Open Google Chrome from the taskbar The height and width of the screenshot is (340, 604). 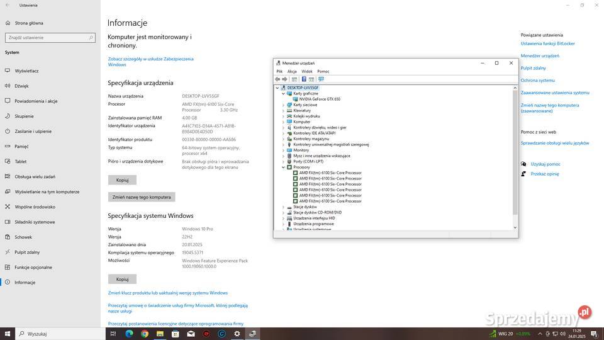pos(145,334)
